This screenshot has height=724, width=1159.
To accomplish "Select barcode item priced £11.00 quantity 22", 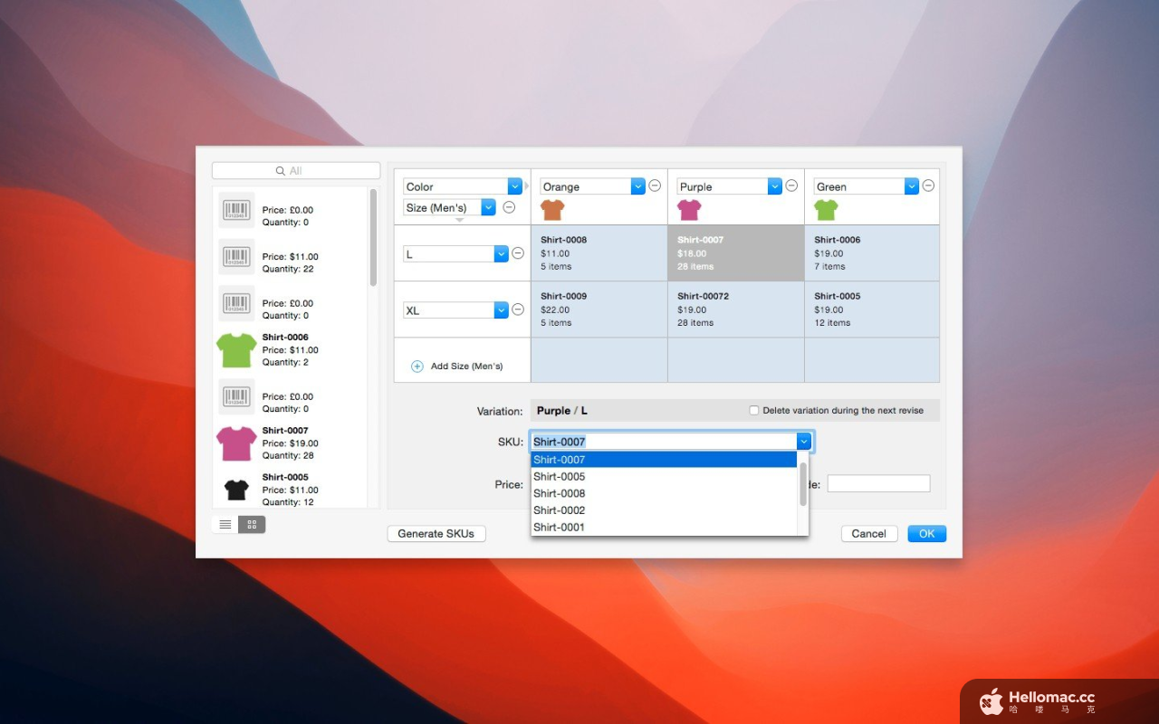I will (x=236, y=256).
